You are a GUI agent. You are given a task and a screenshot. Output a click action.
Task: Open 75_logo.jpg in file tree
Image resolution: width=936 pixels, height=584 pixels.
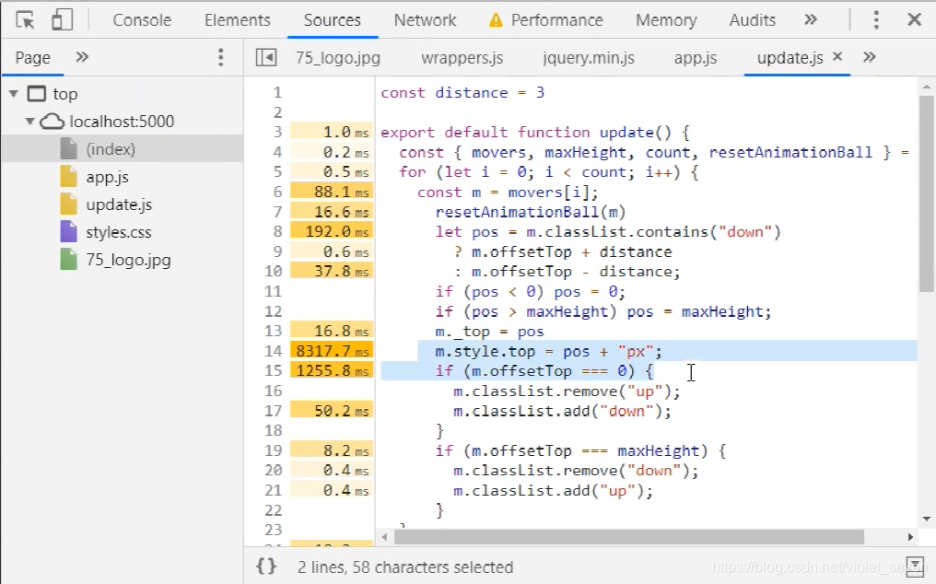tap(128, 260)
